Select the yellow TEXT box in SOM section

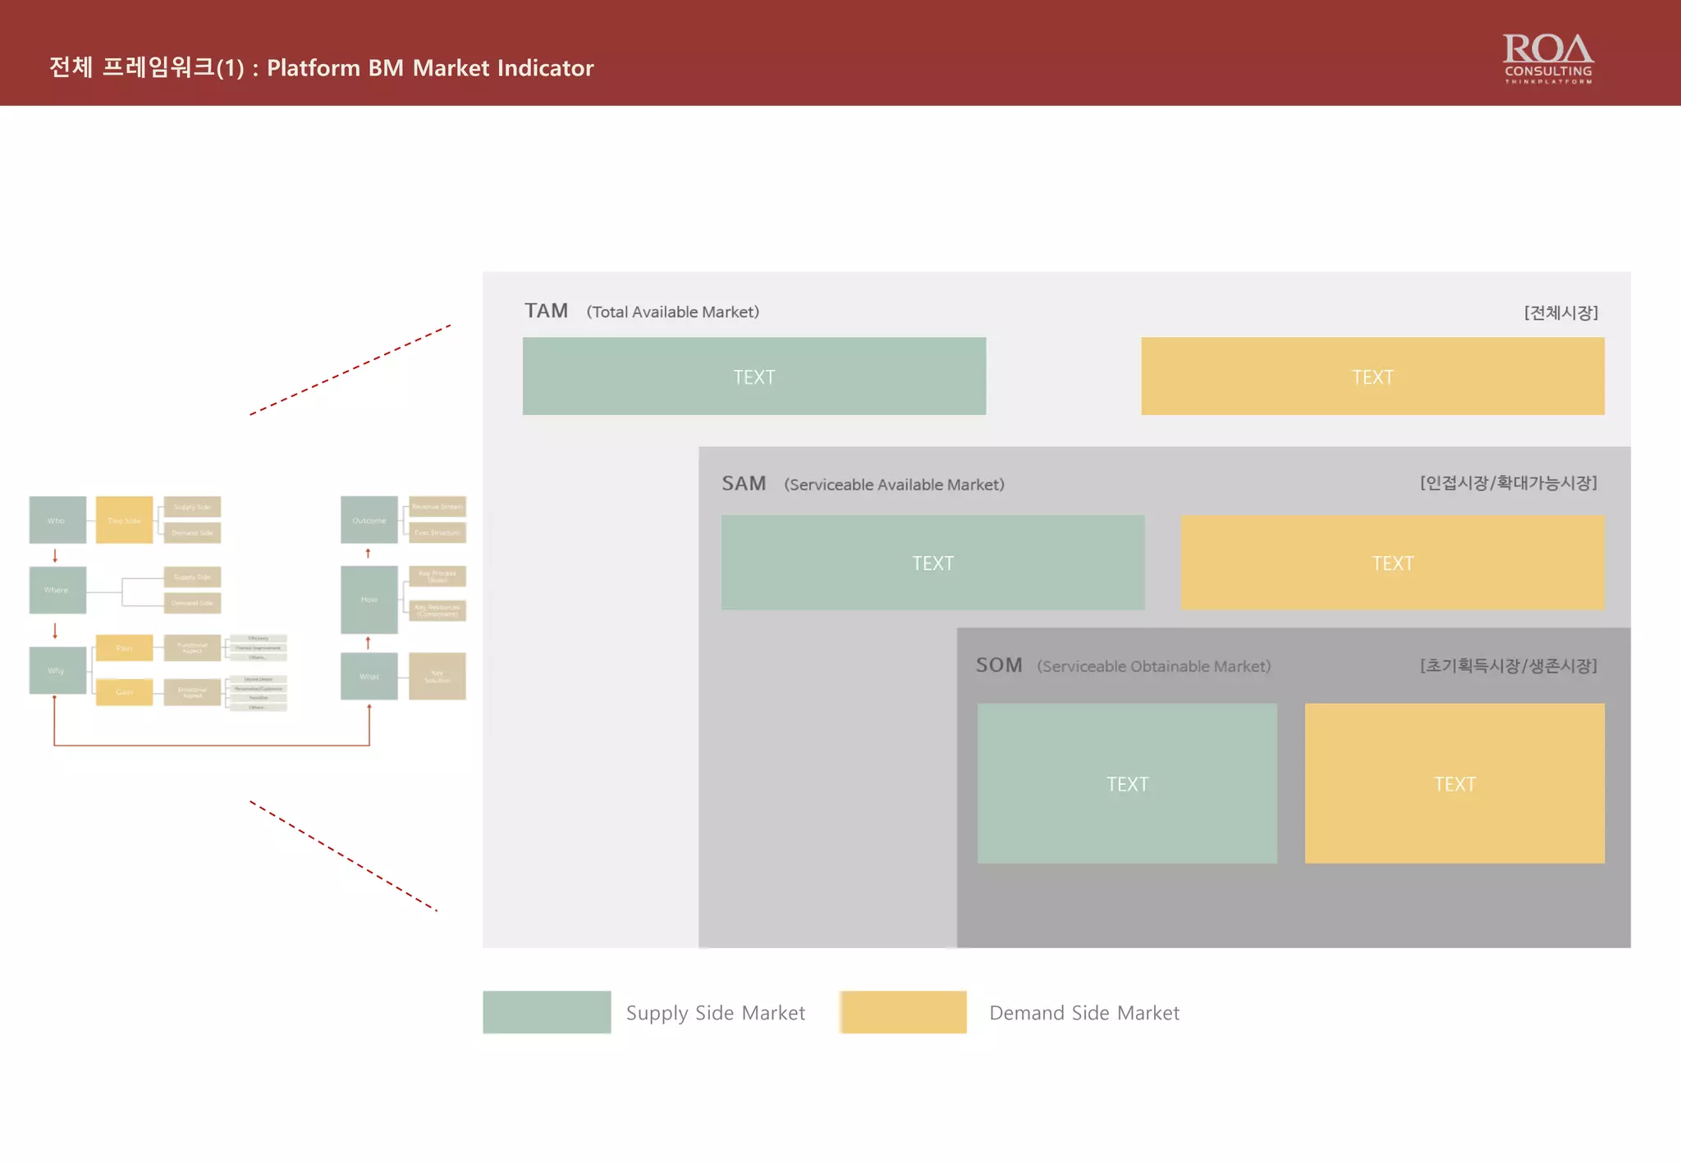click(1454, 783)
